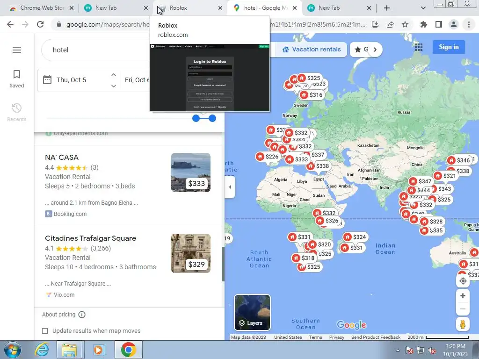This screenshot has height=359, width=479.
Task: Click the check-in date down arrow
Action: click(x=114, y=86)
